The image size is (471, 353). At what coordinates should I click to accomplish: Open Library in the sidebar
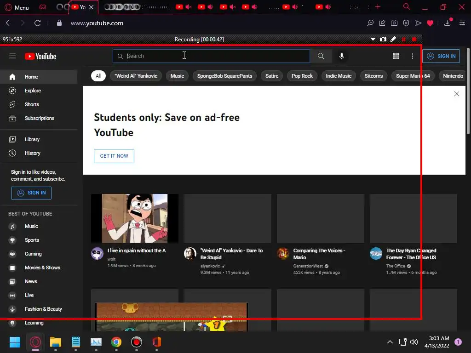[x=39, y=139]
